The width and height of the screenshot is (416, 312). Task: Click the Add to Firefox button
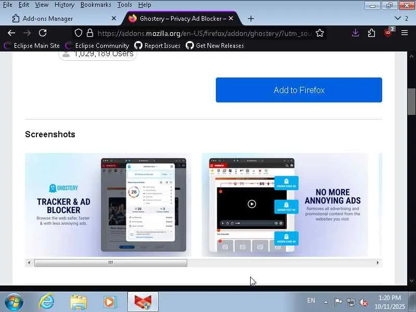point(299,90)
